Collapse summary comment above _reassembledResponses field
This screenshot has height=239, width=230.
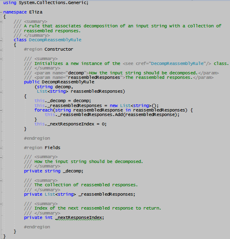coord(1,181)
